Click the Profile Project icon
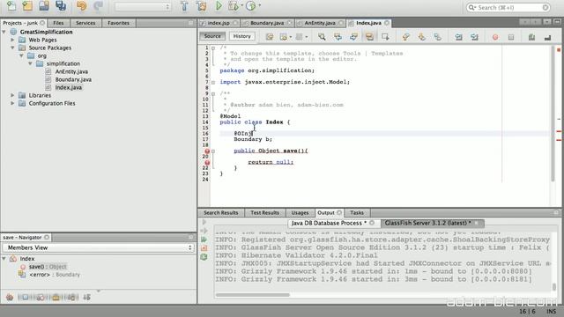The image size is (564, 317). click(x=251, y=6)
